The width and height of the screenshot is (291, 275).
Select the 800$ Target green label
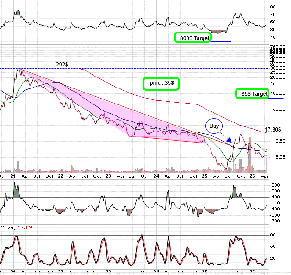192,38
